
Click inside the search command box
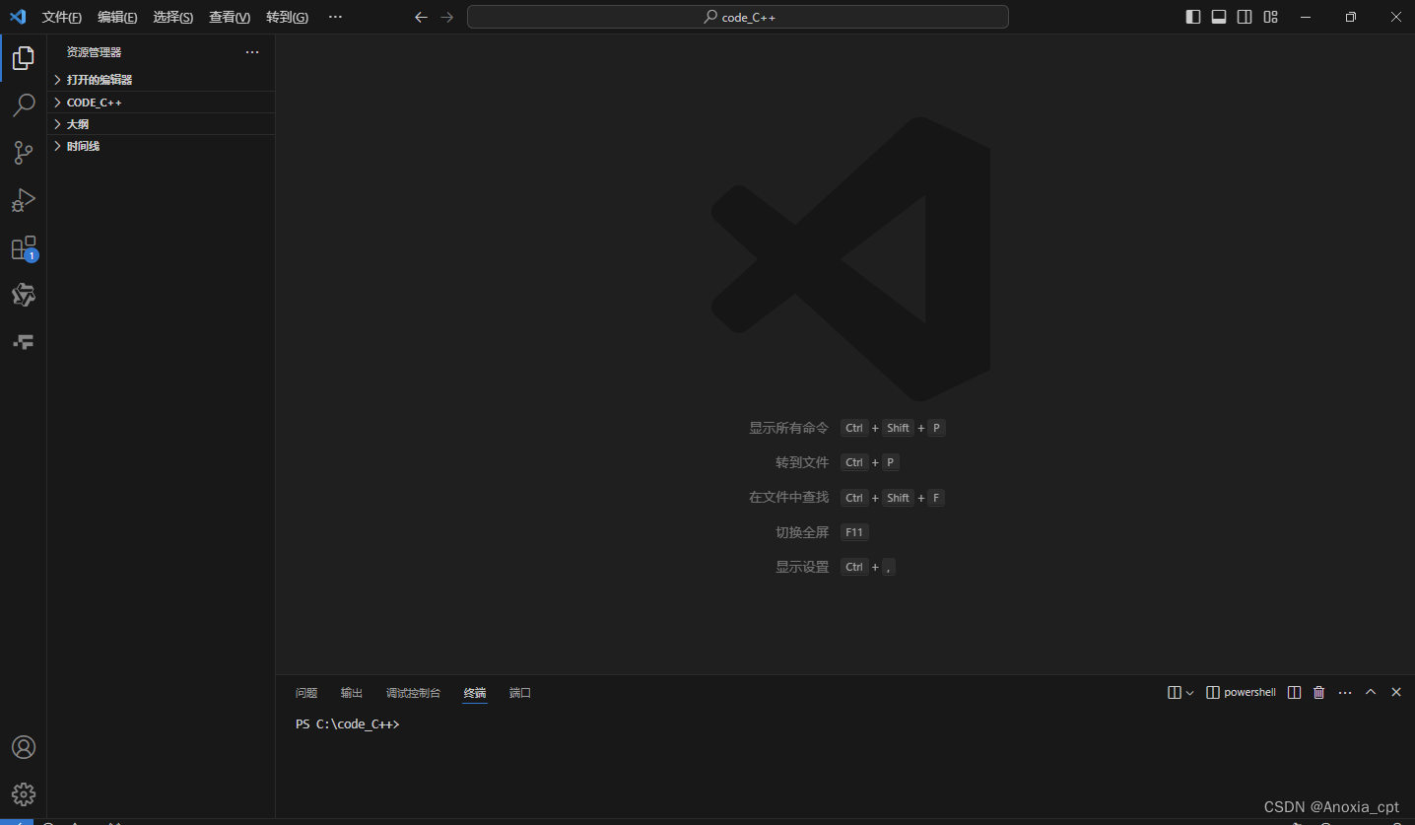point(738,17)
